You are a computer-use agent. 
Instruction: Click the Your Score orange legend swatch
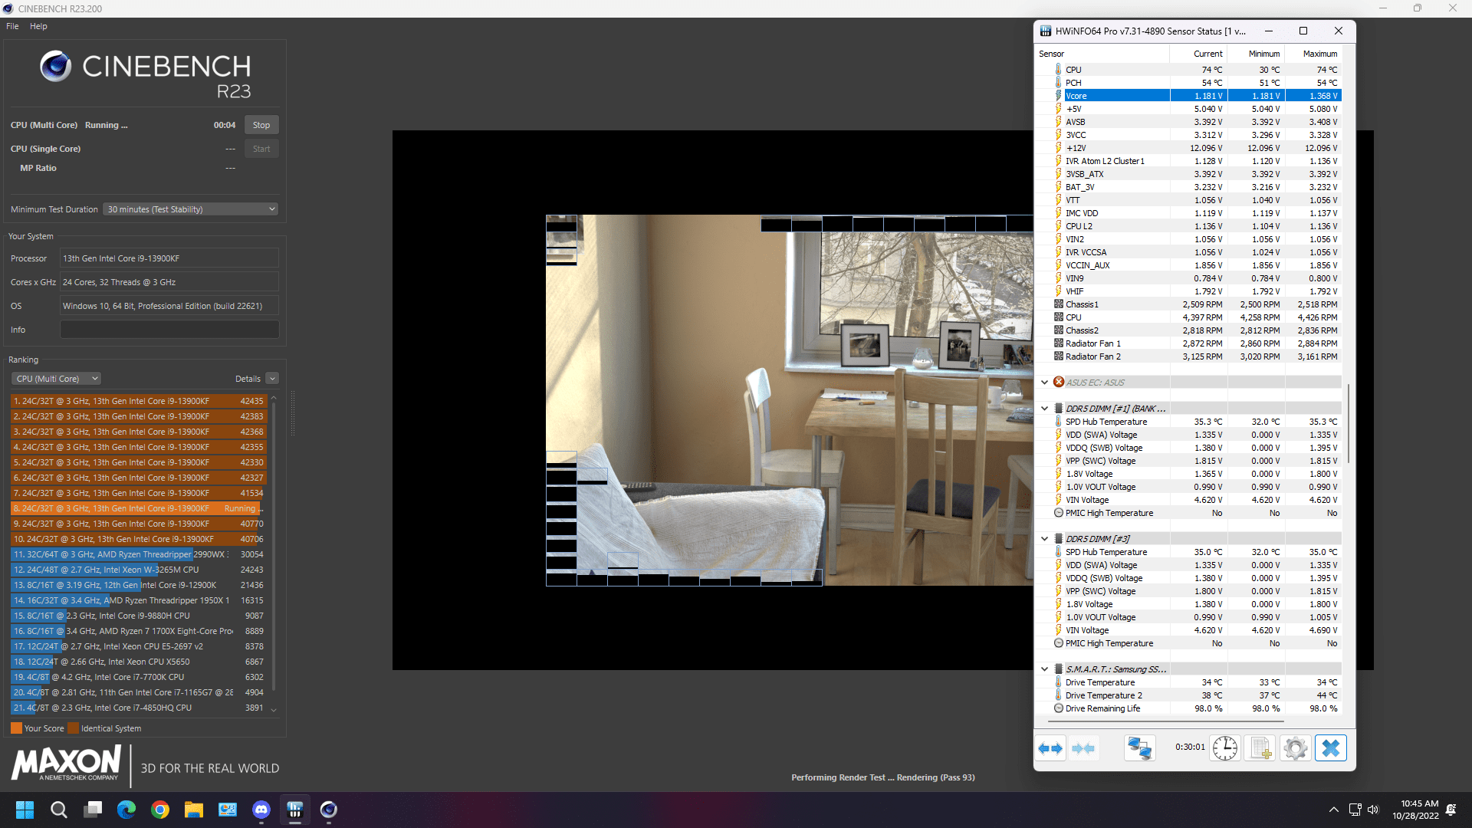[16, 728]
